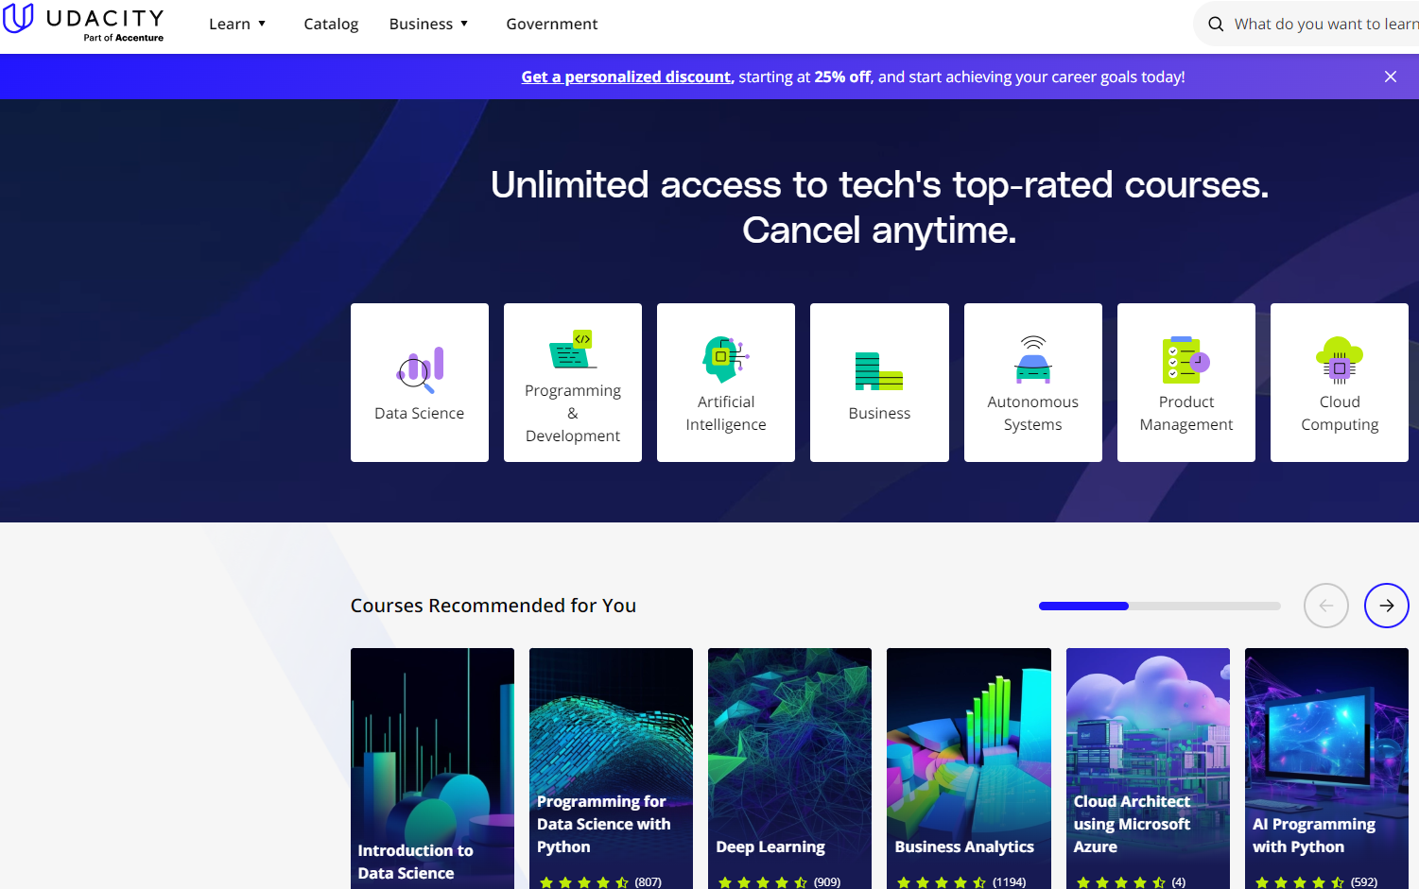Open the Data Science category icon
The height and width of the screenshot is (889, 1419).
[x=420, y=369]
